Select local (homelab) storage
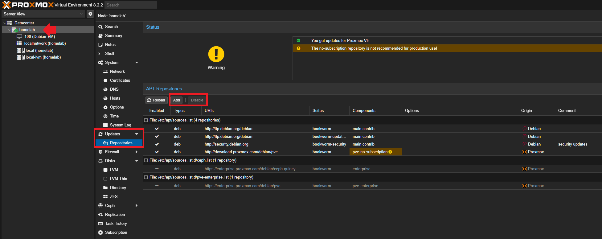The height and width of the screenshot is (239, 602). point(39,50)
